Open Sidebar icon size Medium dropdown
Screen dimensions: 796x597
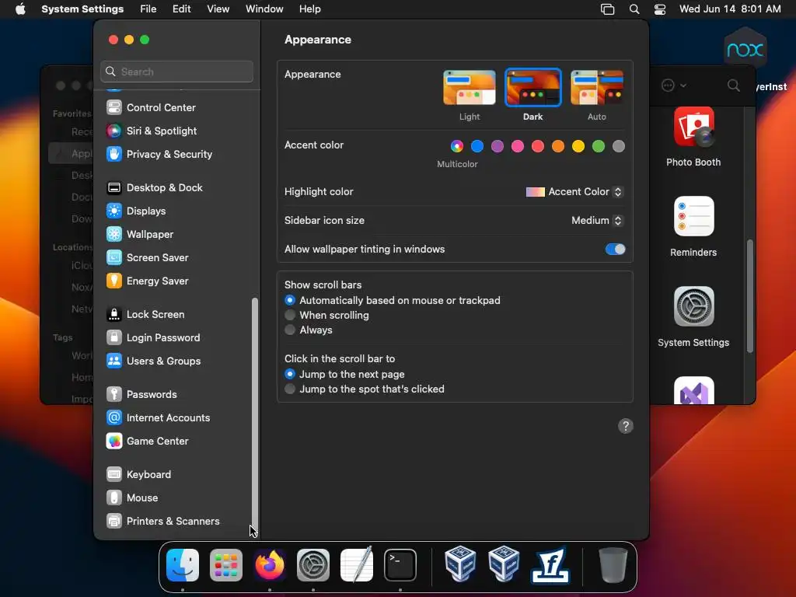(x=597, y=220)
